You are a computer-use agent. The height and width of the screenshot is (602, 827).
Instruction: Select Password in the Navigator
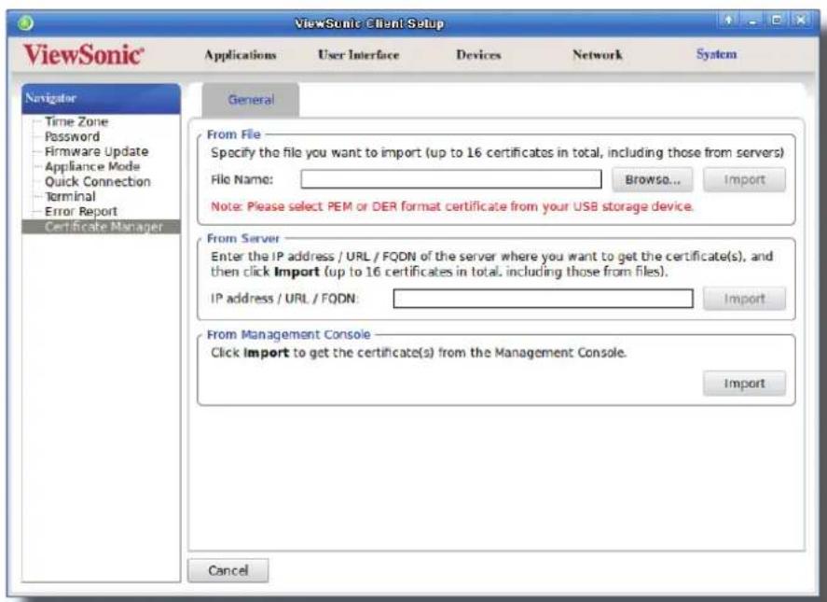(72, 137)
